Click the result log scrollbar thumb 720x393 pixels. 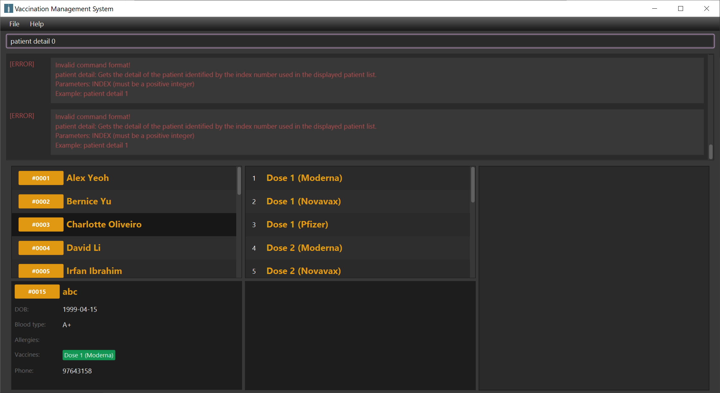[x=711, y=151]
